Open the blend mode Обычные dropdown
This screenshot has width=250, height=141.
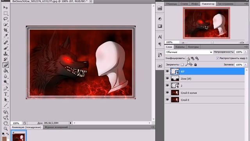[x=189, y=52]
